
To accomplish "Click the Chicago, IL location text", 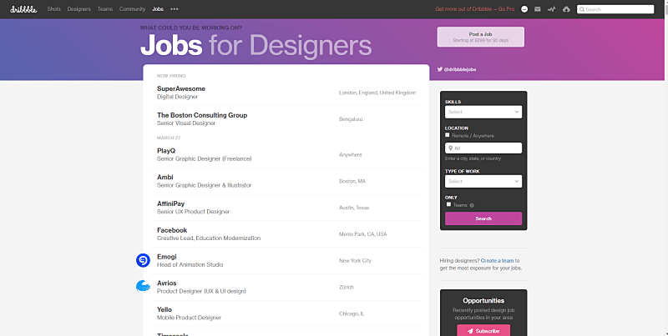I will (352, 313).
